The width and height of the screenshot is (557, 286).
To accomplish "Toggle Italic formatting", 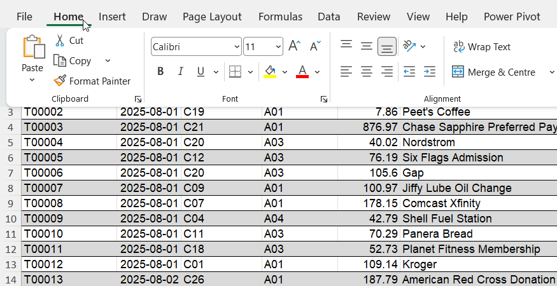I will (x=180, y=72).
